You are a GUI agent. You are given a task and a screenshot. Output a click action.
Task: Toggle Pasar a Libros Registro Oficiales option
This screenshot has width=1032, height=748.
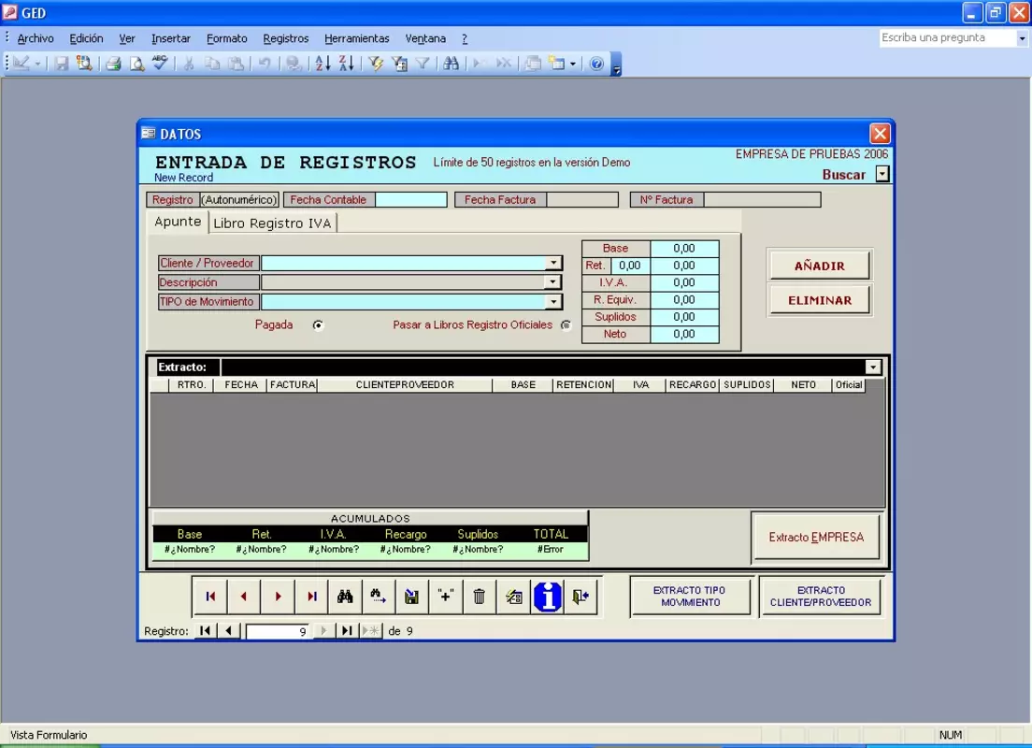pos(566,325)
